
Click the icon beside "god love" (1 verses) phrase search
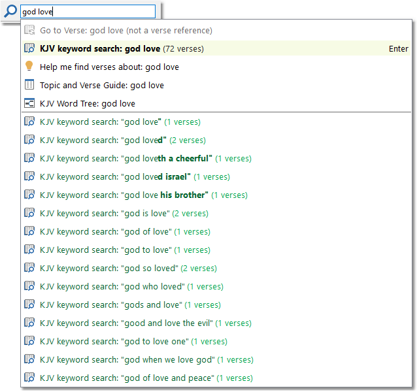coord(29,122)
